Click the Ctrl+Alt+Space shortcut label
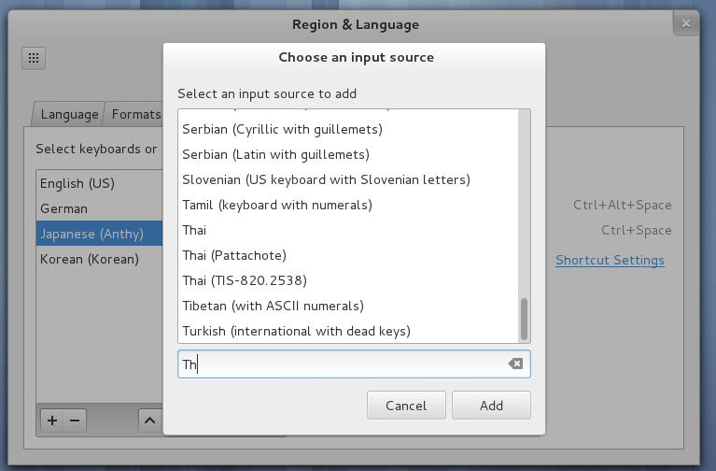 pyautogui.click(x=623, y=205)
